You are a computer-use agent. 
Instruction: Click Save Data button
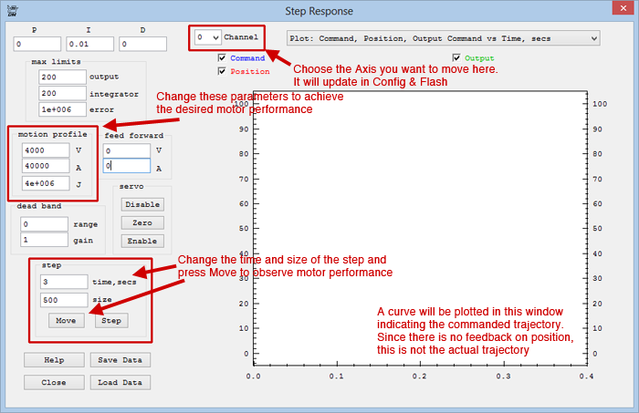click(x=120, y=360)
